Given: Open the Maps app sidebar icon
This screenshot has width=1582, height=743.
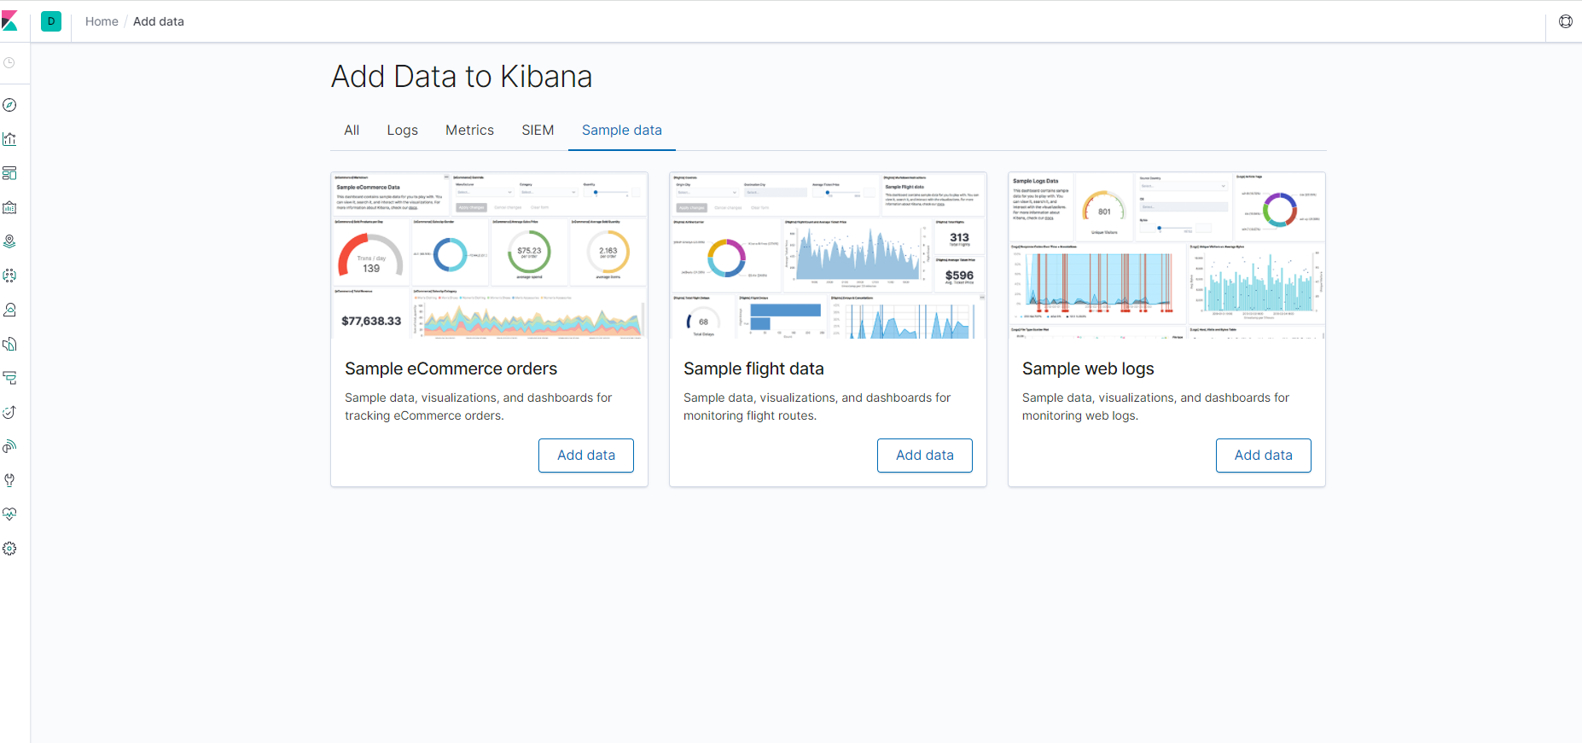Looking at the screenshot, I should point(10,241).
